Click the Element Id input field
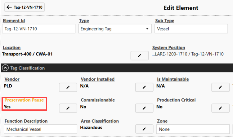The image size is (233, 137). [39, 29]
